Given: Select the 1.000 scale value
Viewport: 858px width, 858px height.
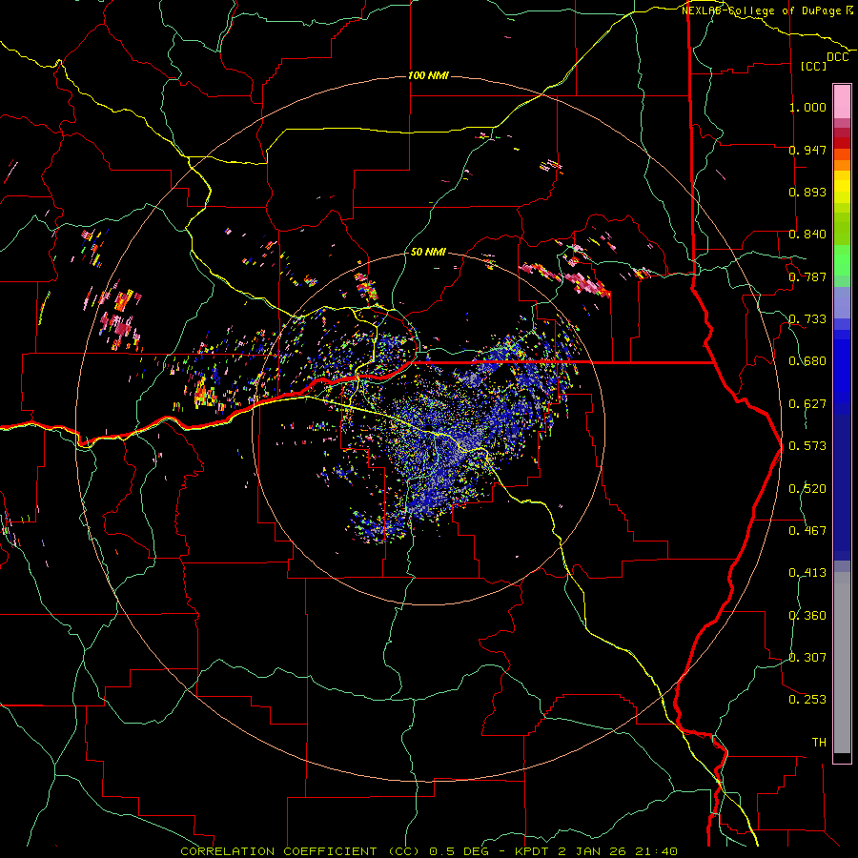Looking at the screenshot, I should click(807, 107).
